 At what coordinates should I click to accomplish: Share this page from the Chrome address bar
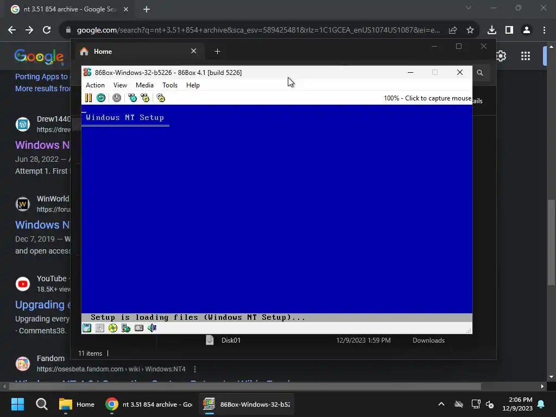pyautogui.click(x=453, y=30)
